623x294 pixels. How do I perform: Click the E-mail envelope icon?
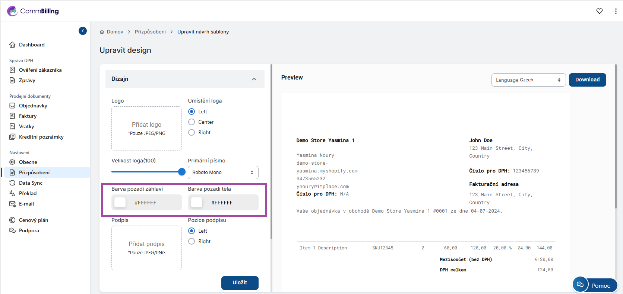click(12, 204)
